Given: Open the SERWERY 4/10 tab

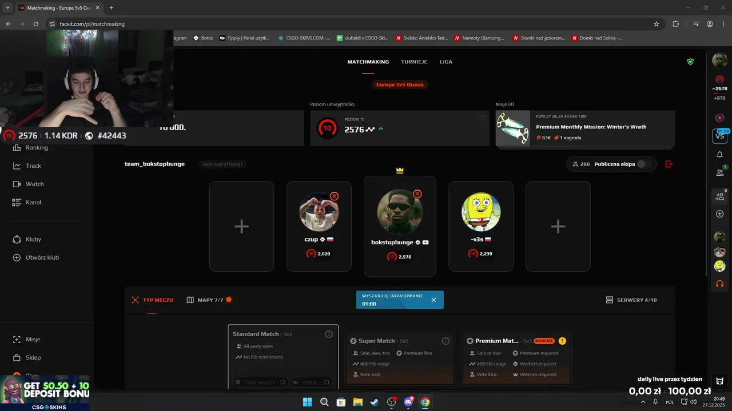Looking at the screenshot, I should point(631,300).
